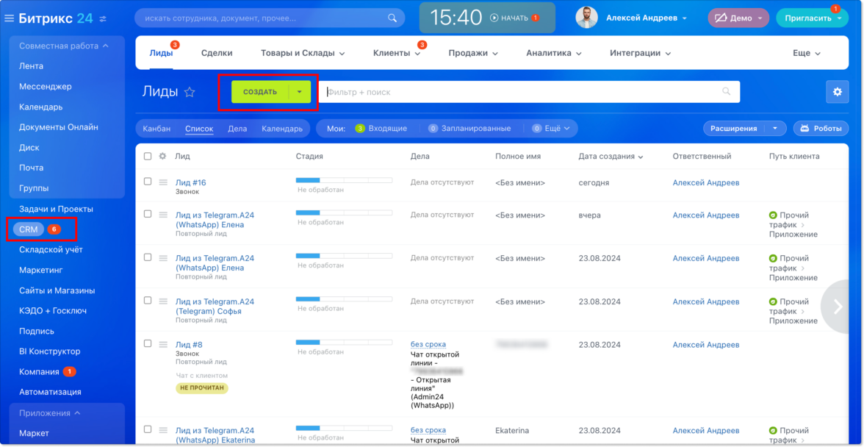
Task: Expand the Расширения dropdown arrow
Action: 775,129
